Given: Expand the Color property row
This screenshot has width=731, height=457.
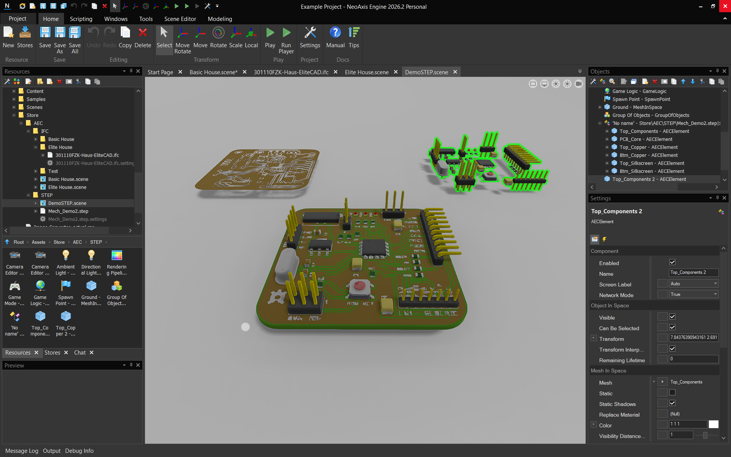Looking at the screenshot, I should [x=593, y=424].
